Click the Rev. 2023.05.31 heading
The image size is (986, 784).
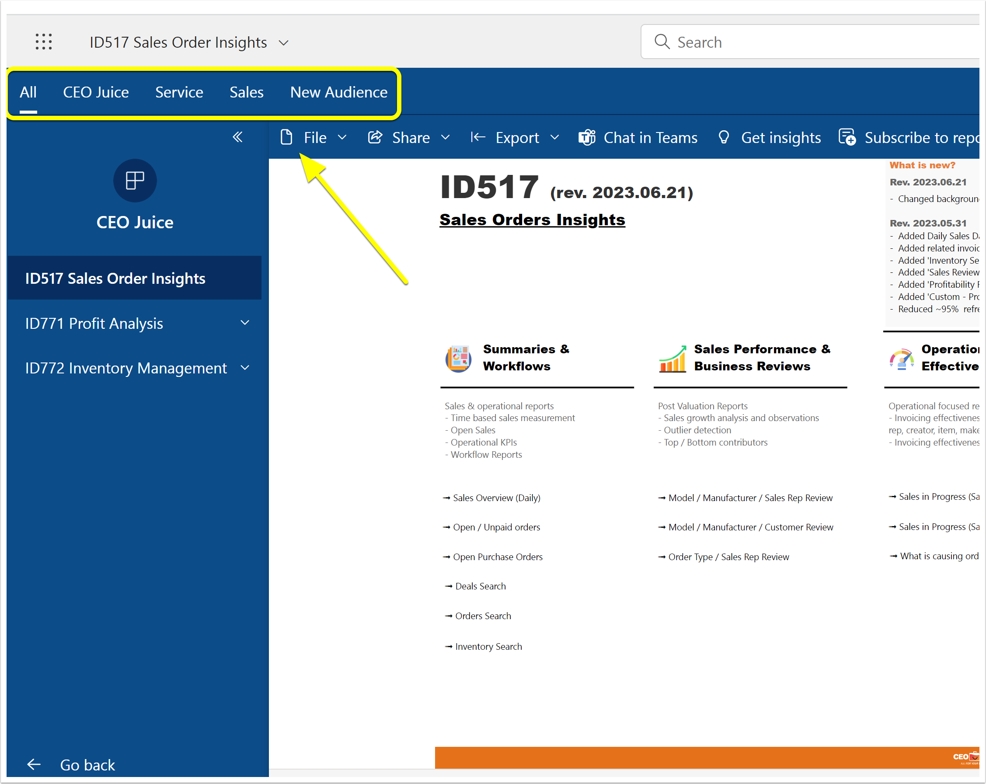[927, 223]
